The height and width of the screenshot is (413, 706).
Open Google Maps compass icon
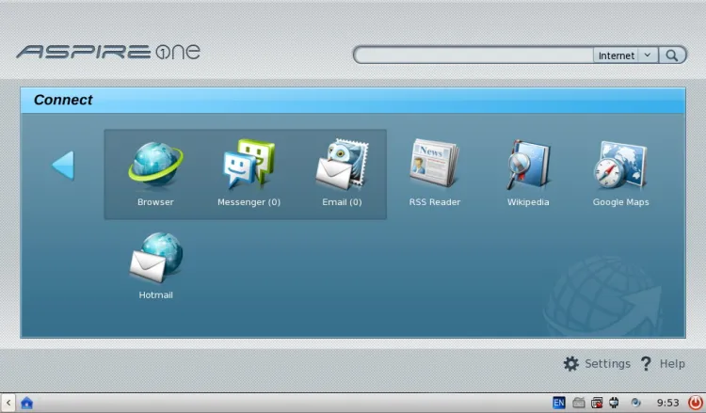click(x=620, y=173)
